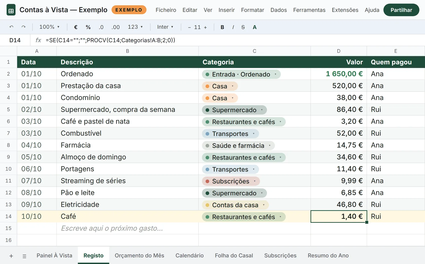Open the all-sheets list icon
This screenshot has width=425, height=264.
(x=24, y=256)
